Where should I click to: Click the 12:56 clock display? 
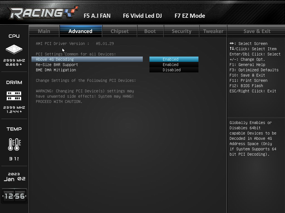[x=14, y=196]
